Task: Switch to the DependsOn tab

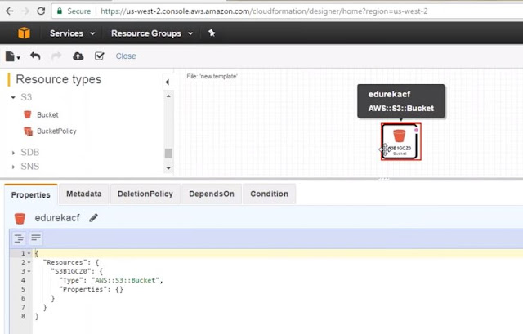Action: pyautogui.click(x=212, y=194)
